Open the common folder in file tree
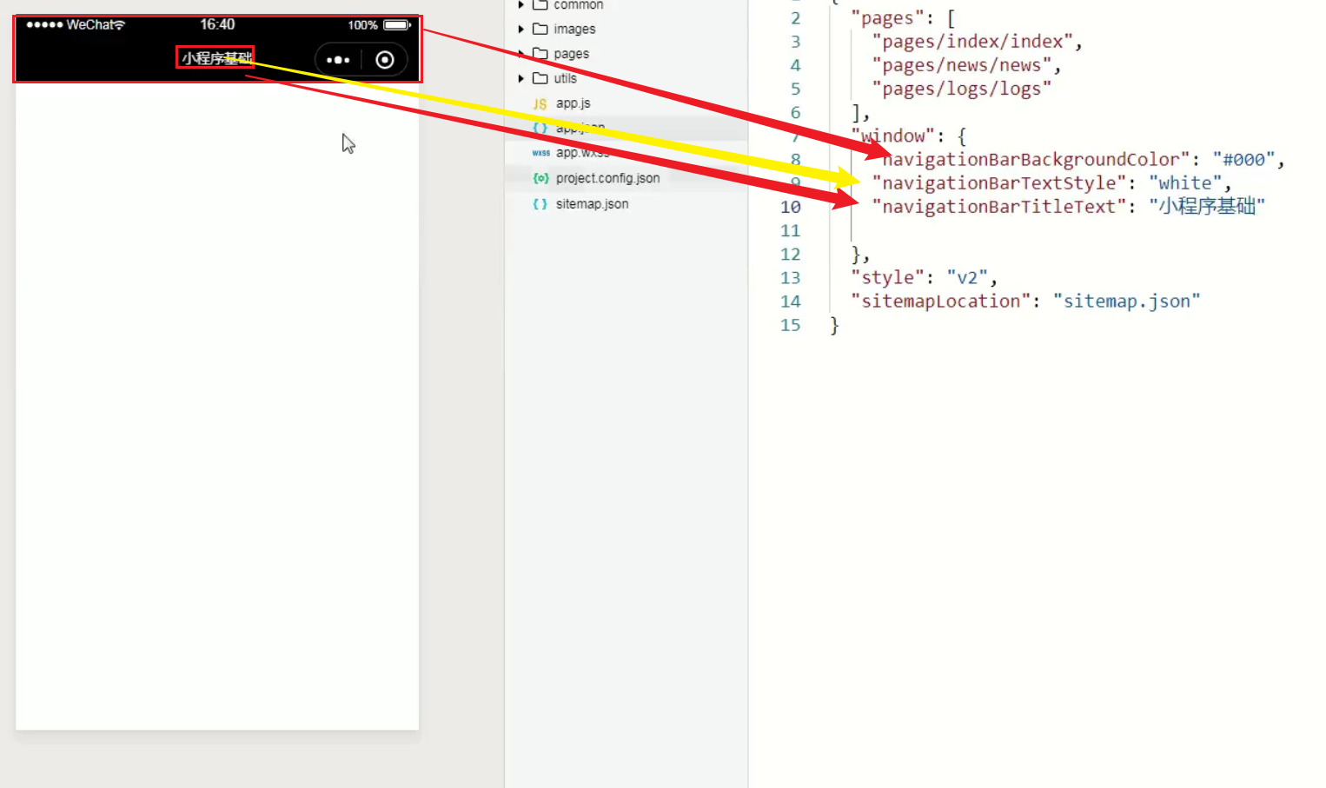1326x788 pixels. (578, 4)
